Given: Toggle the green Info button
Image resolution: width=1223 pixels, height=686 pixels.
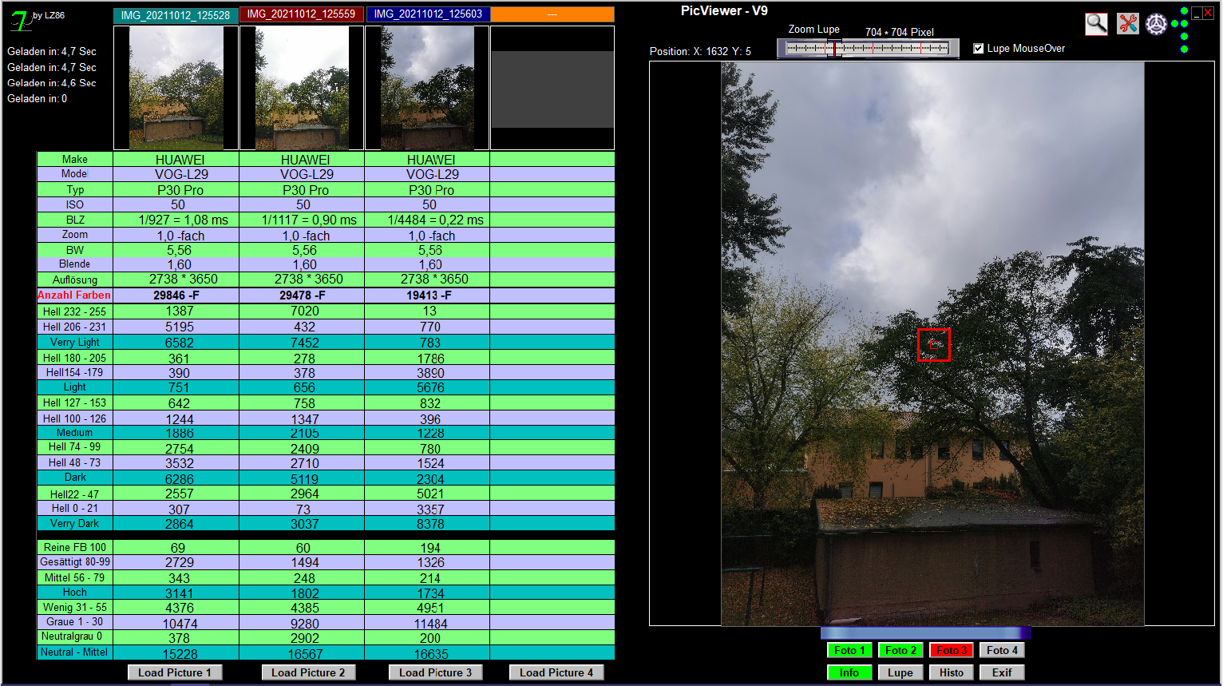Looking at the screenshot, I should tap(849, 672).
